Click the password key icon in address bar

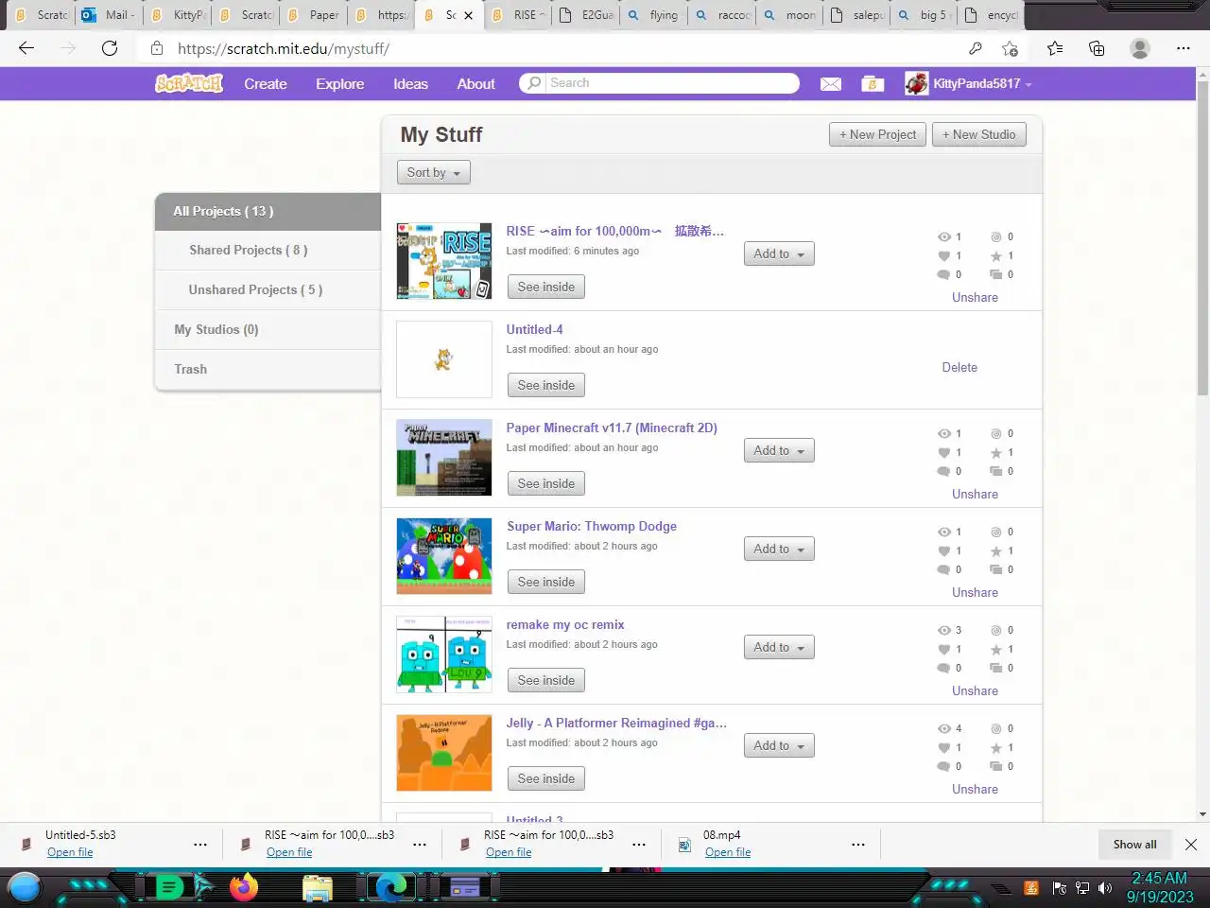point(976,48)
